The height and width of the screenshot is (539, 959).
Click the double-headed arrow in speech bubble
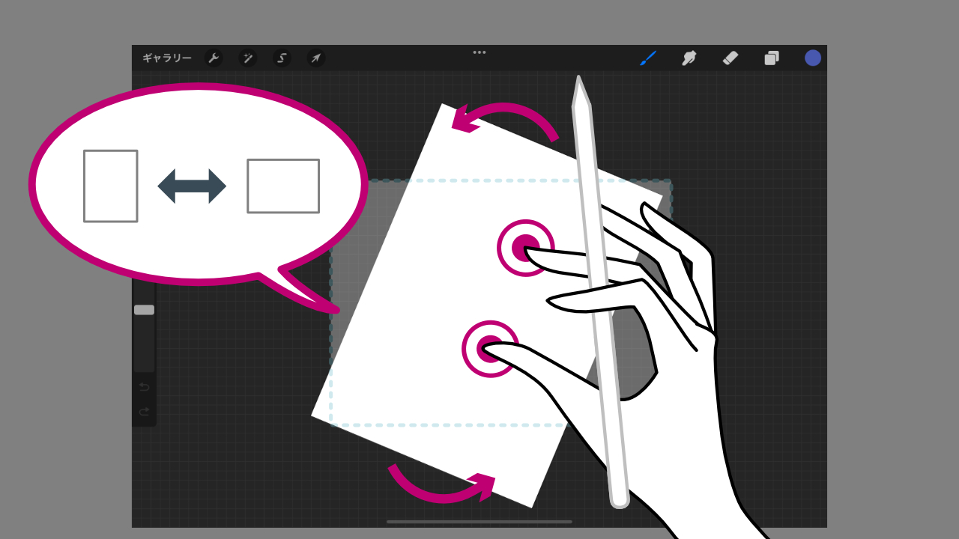[192, 186]
